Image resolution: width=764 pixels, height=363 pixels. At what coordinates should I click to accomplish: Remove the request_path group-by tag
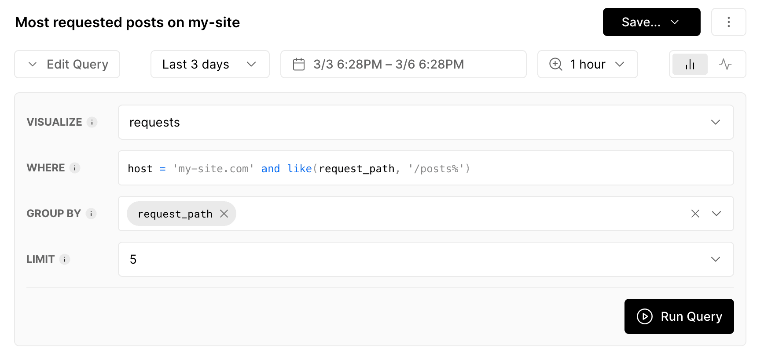[224, 214]
